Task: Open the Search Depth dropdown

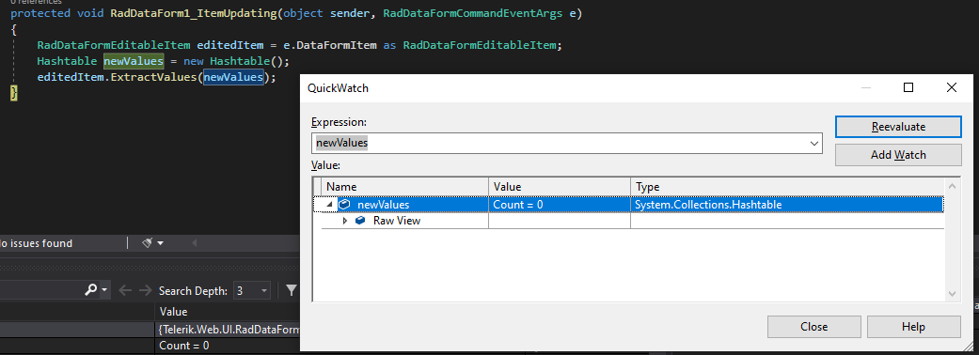Action: pyautogui.click(x=252, y=290)
